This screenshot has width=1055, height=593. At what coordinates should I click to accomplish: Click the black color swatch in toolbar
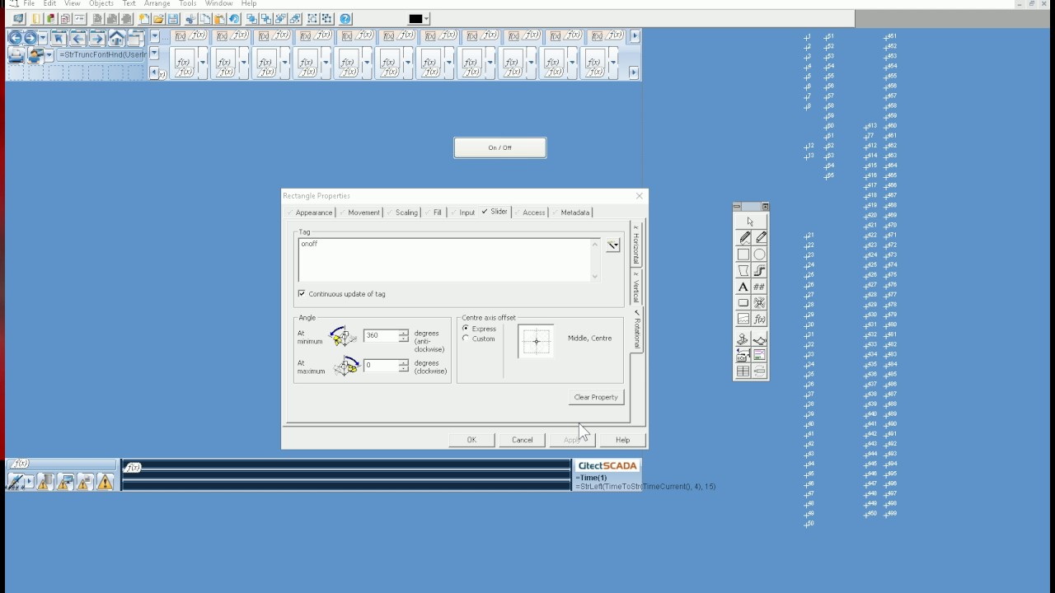415,19
